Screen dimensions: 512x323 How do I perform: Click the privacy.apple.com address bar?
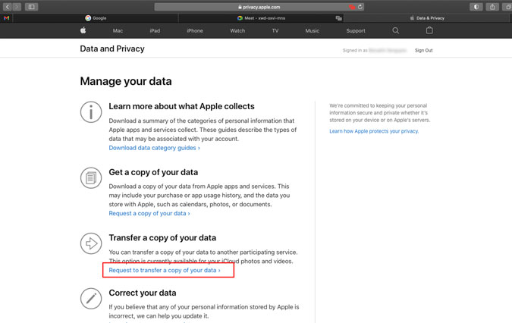click(259, 7)
